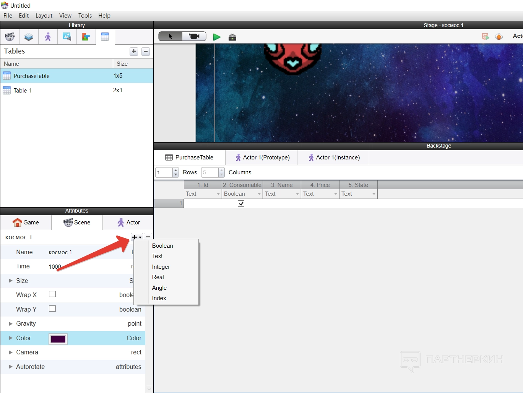Open the Media library icon
The image size is (523, 393).
(x=67, y=37)
